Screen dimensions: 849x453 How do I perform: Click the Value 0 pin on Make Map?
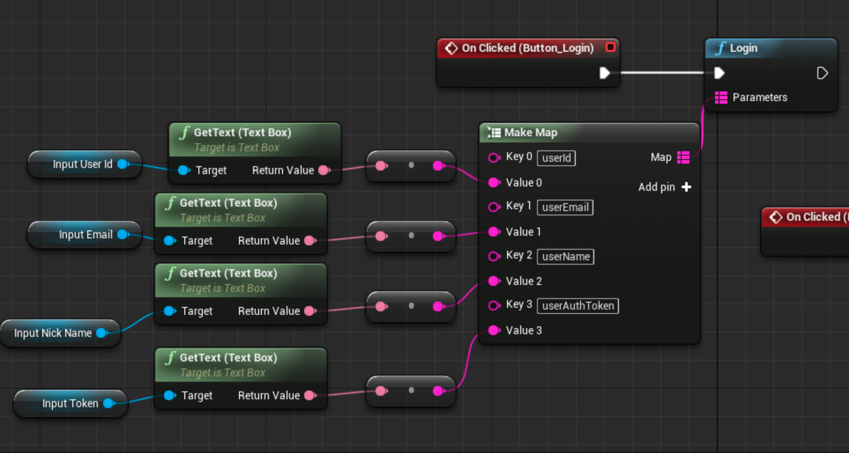pyautogui.click(x=494, y=182)
